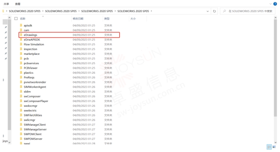
Task: Open the 查看 ribbon tab
Action: coord(18,4)
